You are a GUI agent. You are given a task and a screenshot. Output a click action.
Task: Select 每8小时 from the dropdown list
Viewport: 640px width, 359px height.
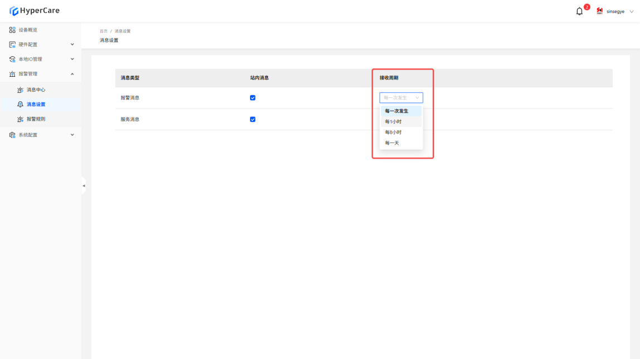tap(401, 132)
